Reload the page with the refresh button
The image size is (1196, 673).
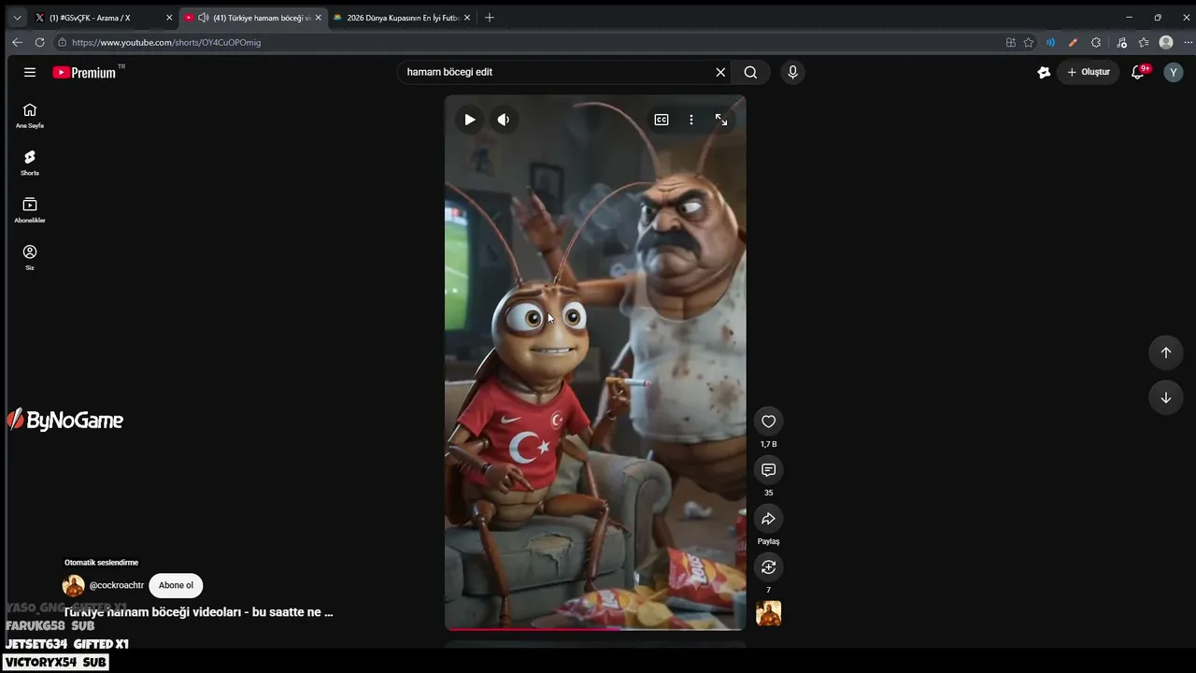39,42
